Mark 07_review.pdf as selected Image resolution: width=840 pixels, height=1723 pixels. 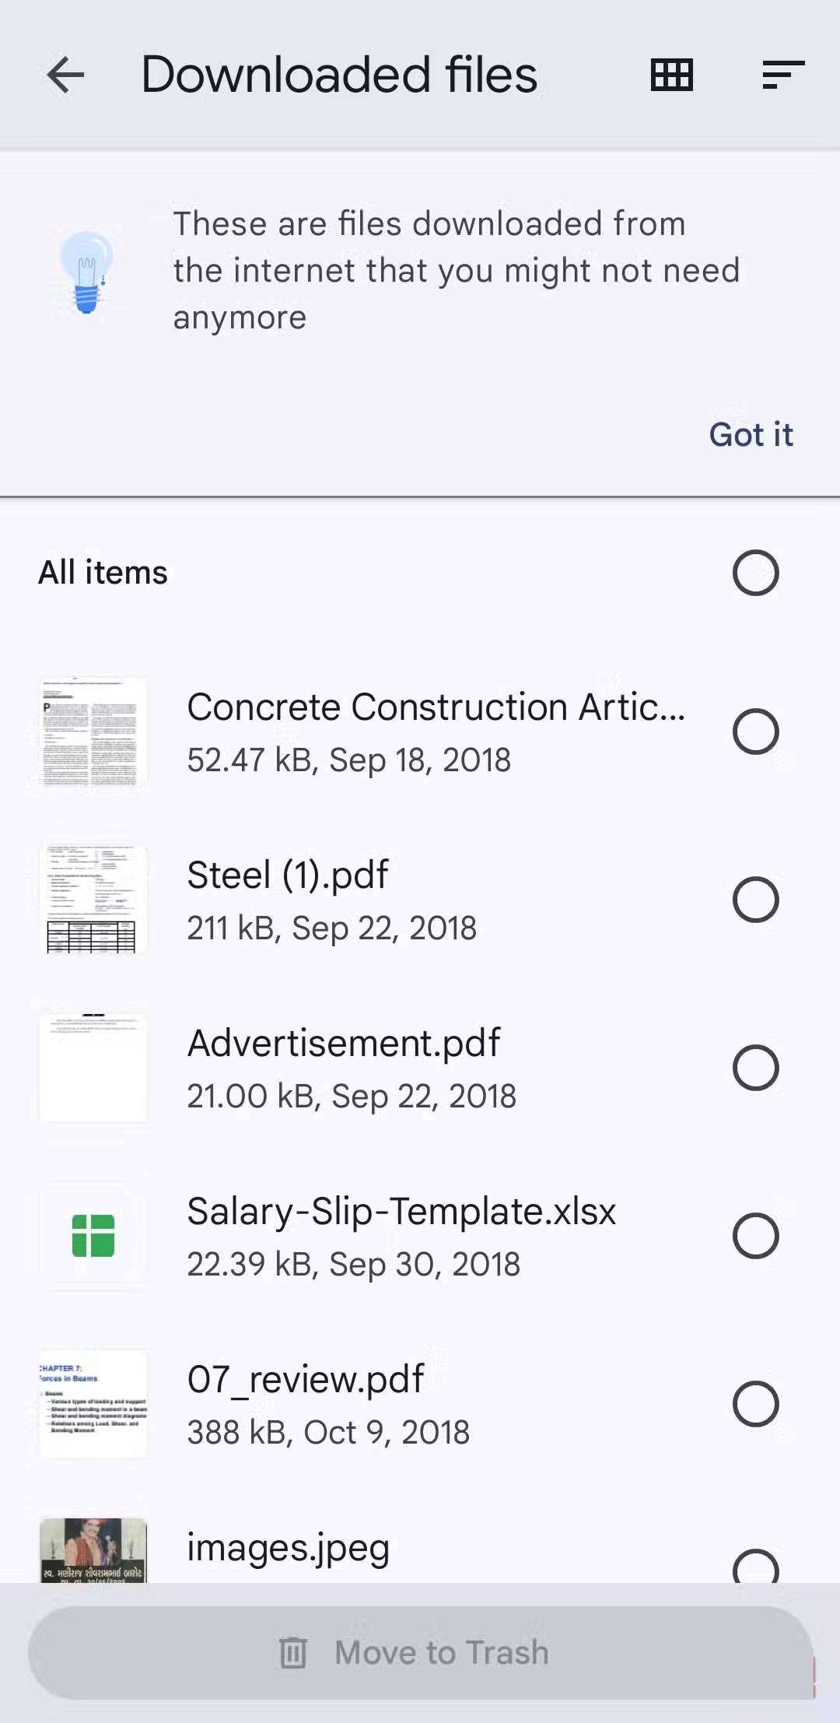[755, 1404]
